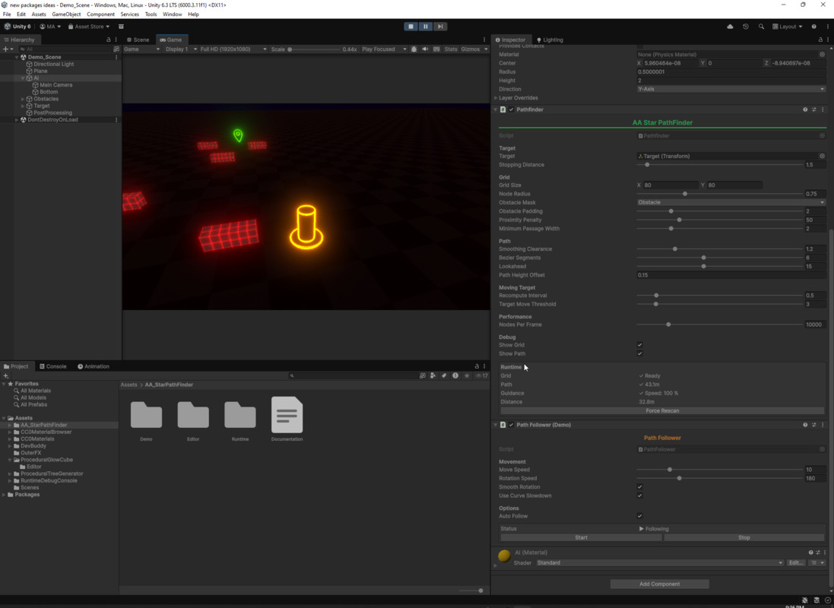This screenshot has width=834, height=608.
Task: Open the Layout dropdown
Action: click(787, 27)
